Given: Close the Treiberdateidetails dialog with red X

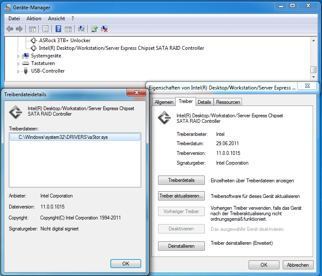Looking at the screenshot, I should 137,92.
